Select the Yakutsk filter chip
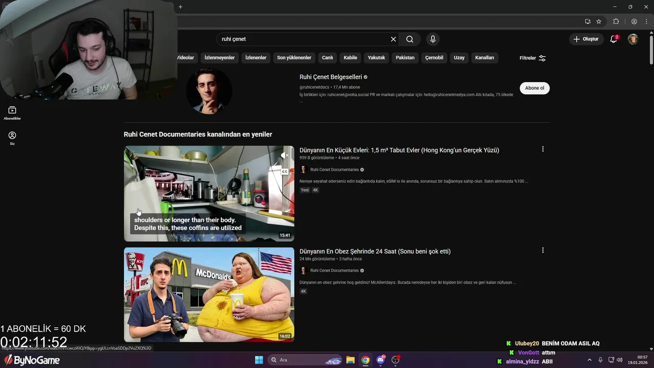654x368 pixels. 377,58
